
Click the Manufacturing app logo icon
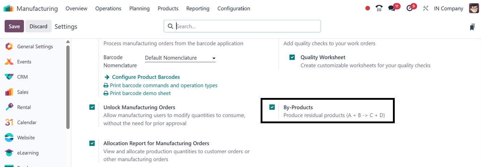tap(8, 8)
